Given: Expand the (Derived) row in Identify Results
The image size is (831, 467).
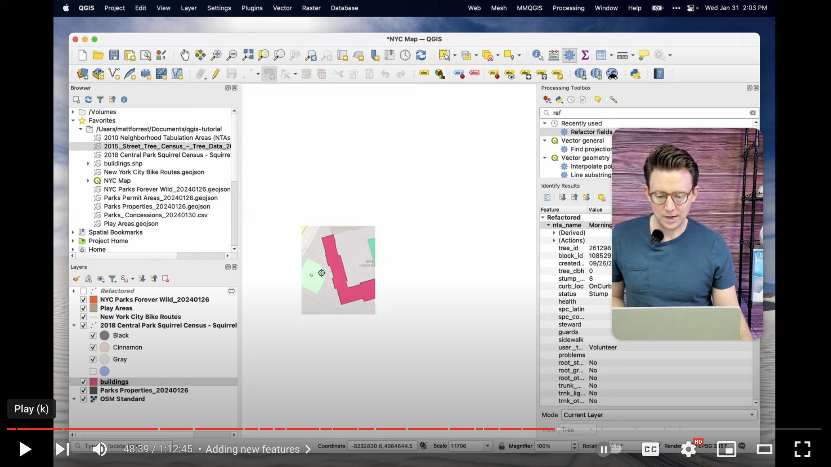Looking at the screenshot, I should pyautogui.click(x=554, y=233).
